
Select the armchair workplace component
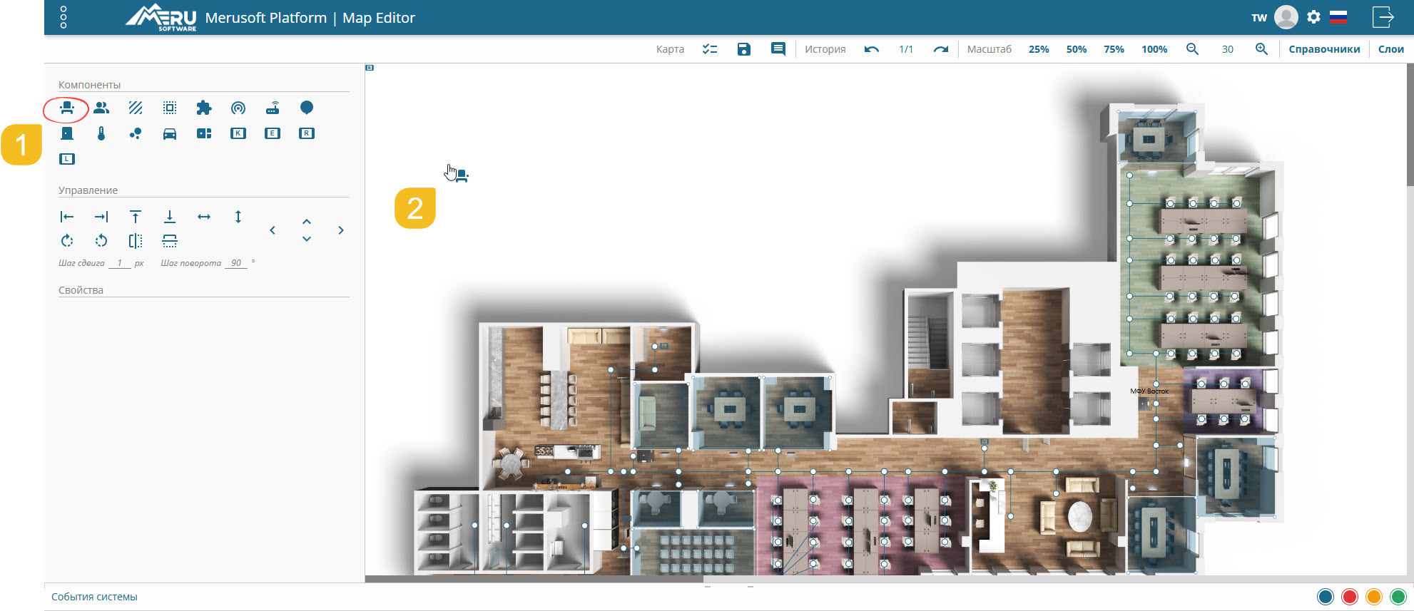[x=66, y=108]
